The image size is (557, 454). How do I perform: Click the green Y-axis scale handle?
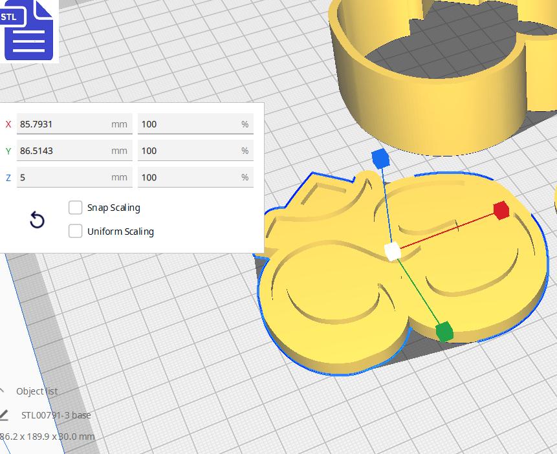pos(444,332)
